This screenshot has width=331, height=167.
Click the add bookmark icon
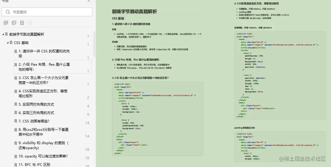pyautogui.click(x=22, y=23)
